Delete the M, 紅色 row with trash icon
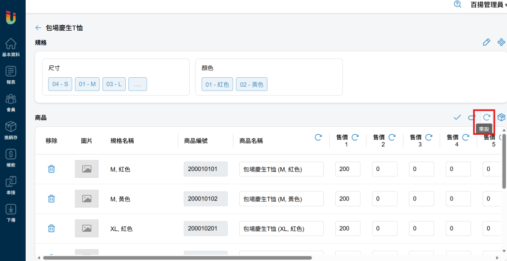Screen dimensions: 507x261 51,169
